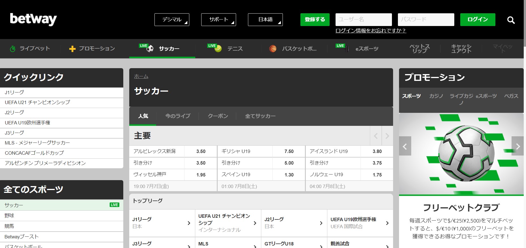This screenshot has width=526, height=248.
Task: Select ベガス promotion tab
Action: pos(511,96)
